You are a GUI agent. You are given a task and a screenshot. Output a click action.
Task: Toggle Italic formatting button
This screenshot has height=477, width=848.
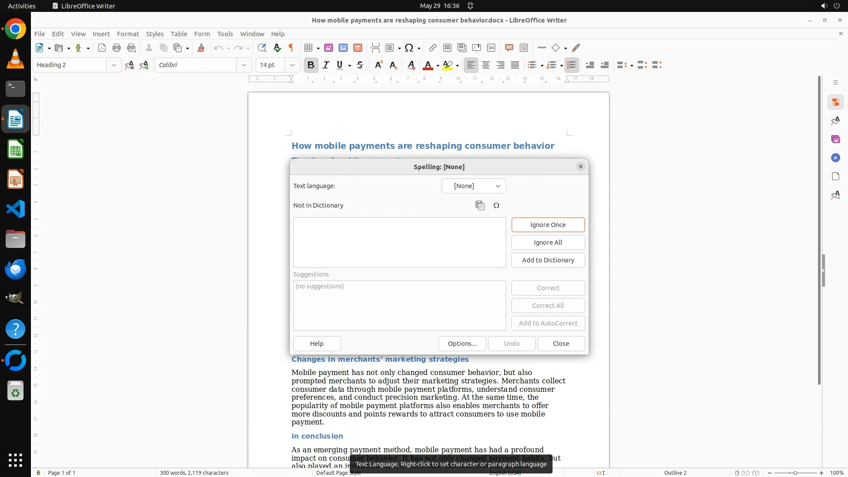pos(326,65)
